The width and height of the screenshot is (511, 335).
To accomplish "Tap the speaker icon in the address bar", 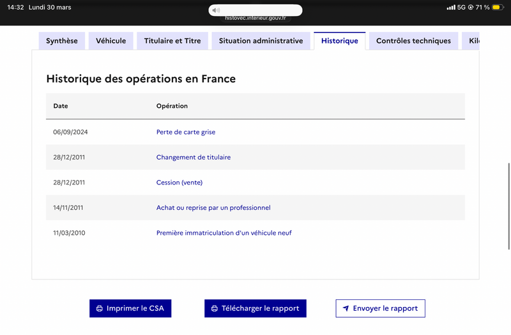I will pos(217,10).
